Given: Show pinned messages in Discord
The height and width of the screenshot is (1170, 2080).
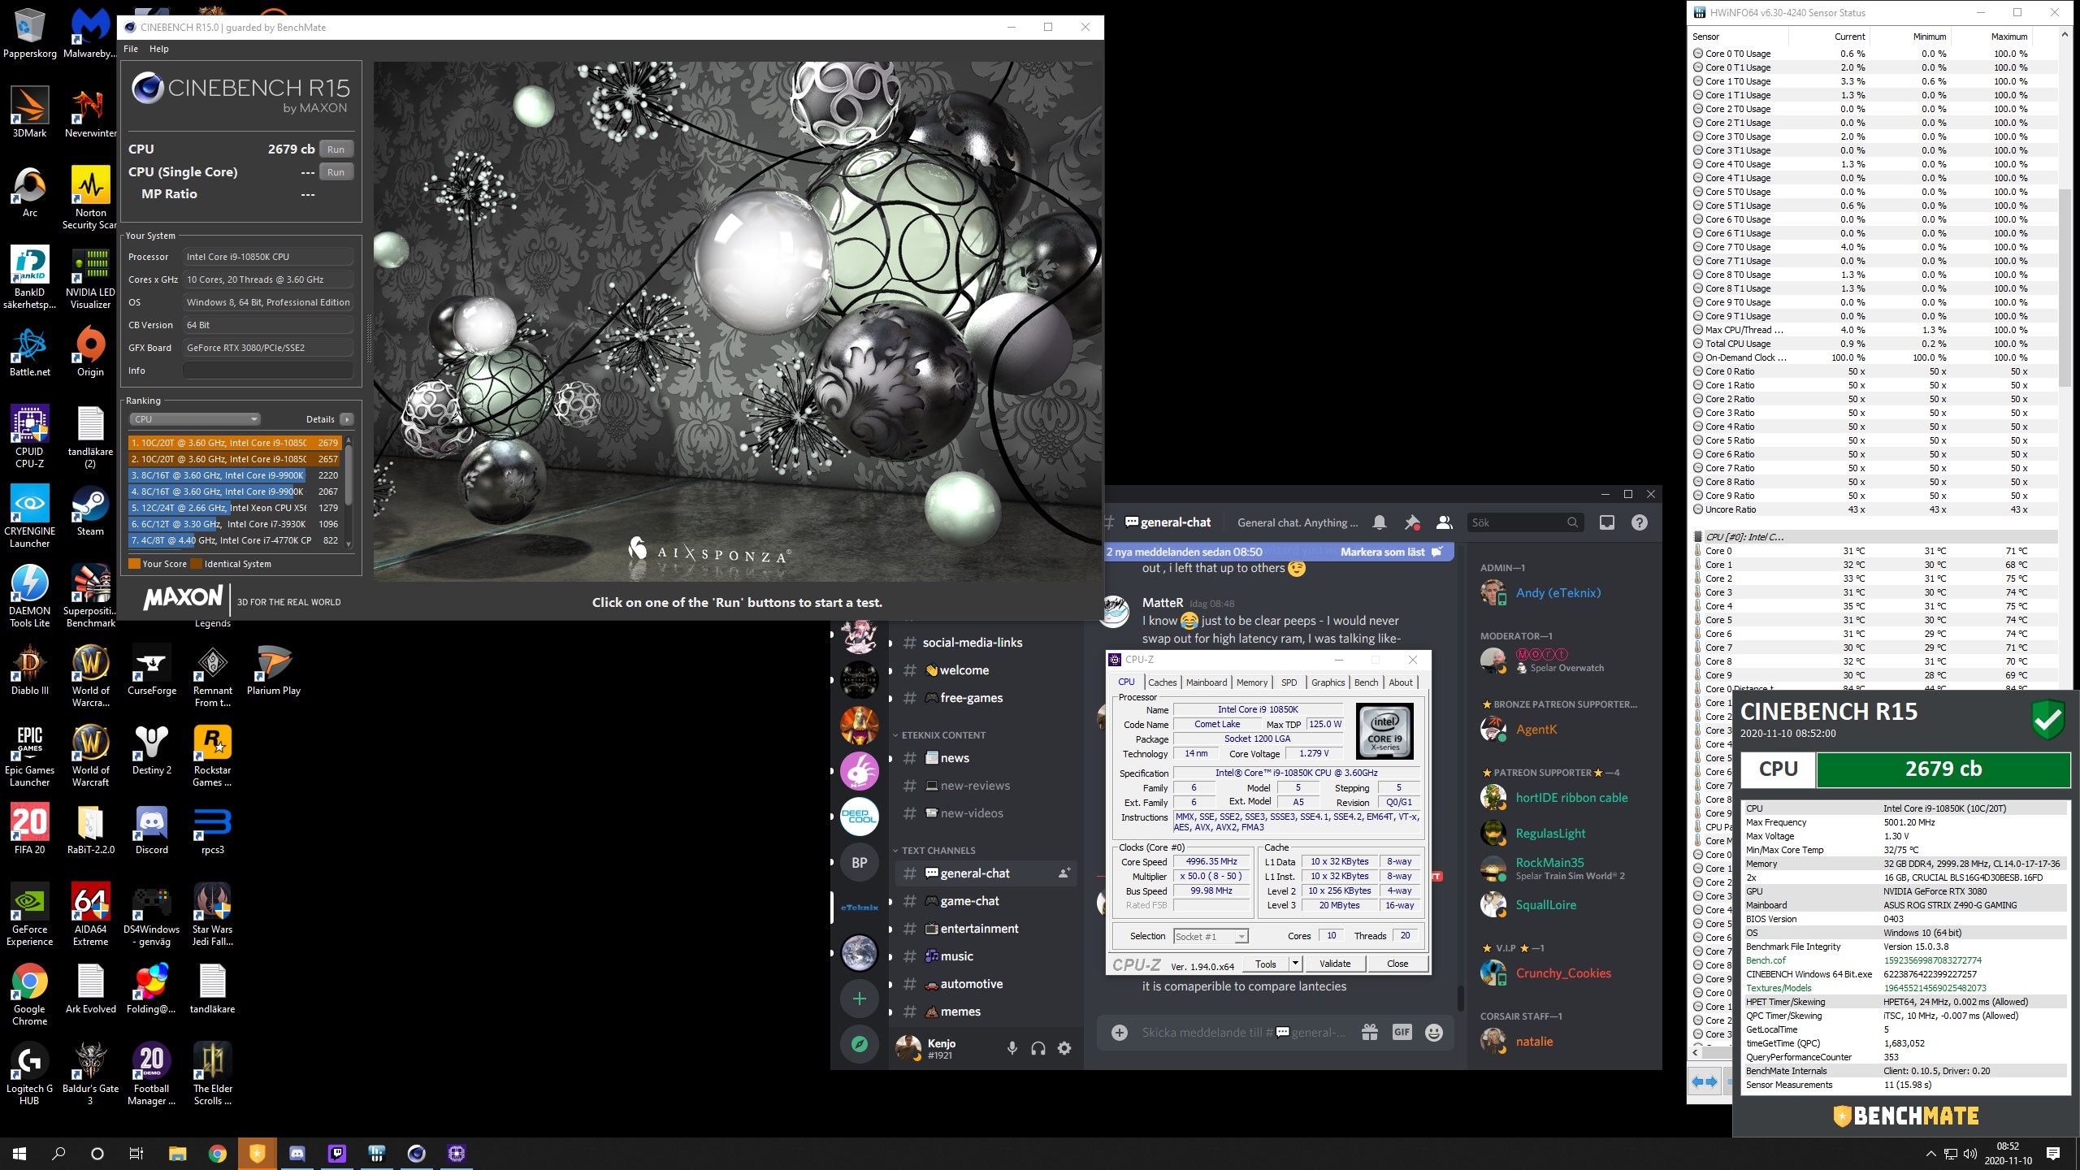Looking at the screenshot, I should [x=1412, y=522].
